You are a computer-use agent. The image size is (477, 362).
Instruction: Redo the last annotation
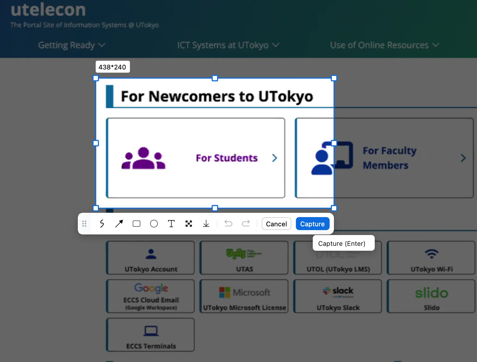coord(246,224)
